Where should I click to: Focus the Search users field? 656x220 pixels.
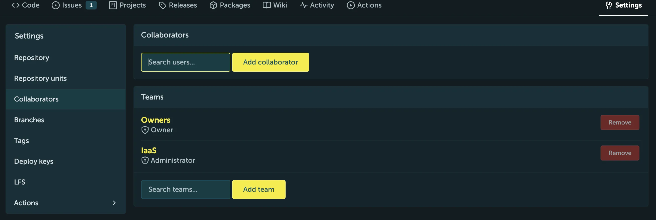pos(186,62)
